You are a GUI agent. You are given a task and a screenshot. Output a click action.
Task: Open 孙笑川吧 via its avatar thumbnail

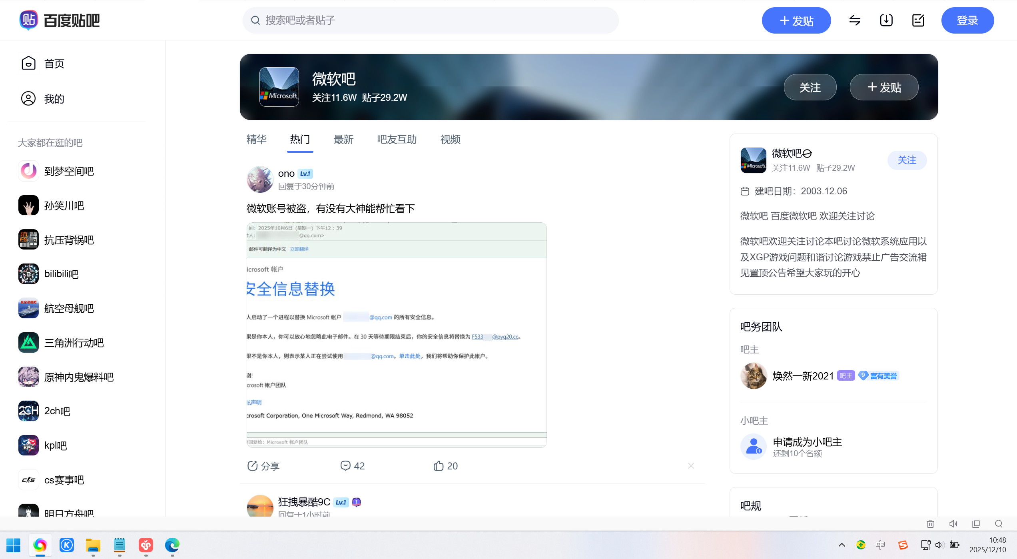[x=28, y=205]
